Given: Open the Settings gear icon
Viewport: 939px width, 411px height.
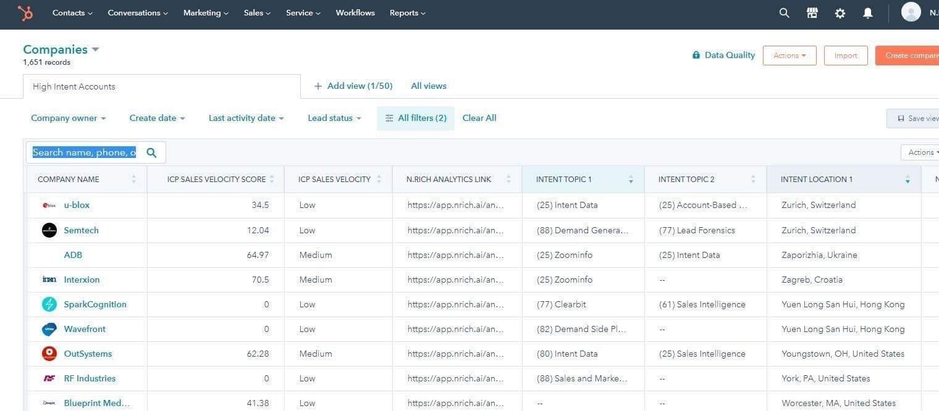Looking at the screenshot, I should (x=840, y=13).
